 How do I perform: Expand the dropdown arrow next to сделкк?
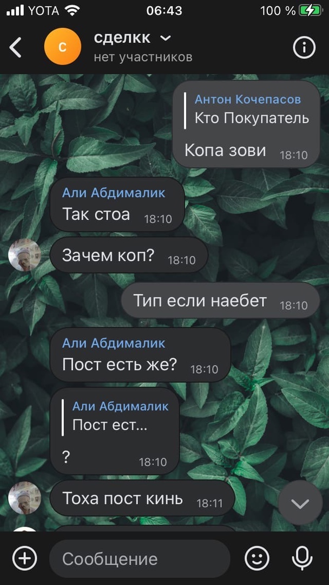point(165,38)
